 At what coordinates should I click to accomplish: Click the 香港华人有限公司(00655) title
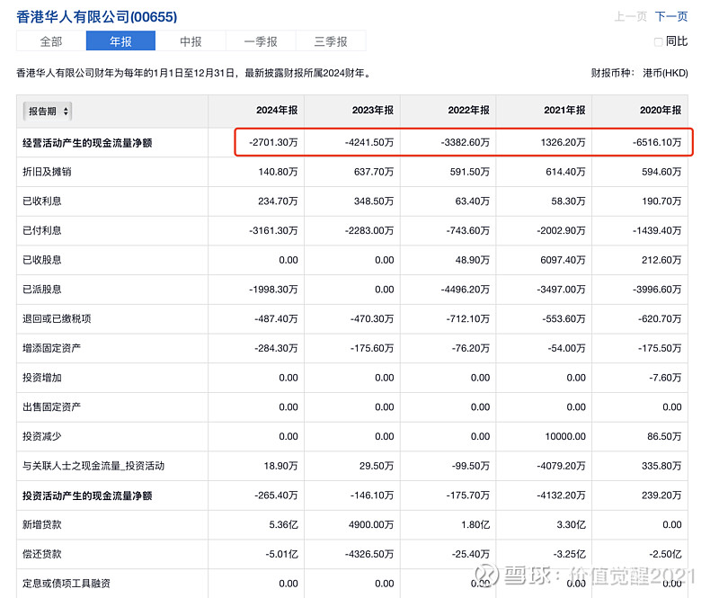click(x=97, y=17)
